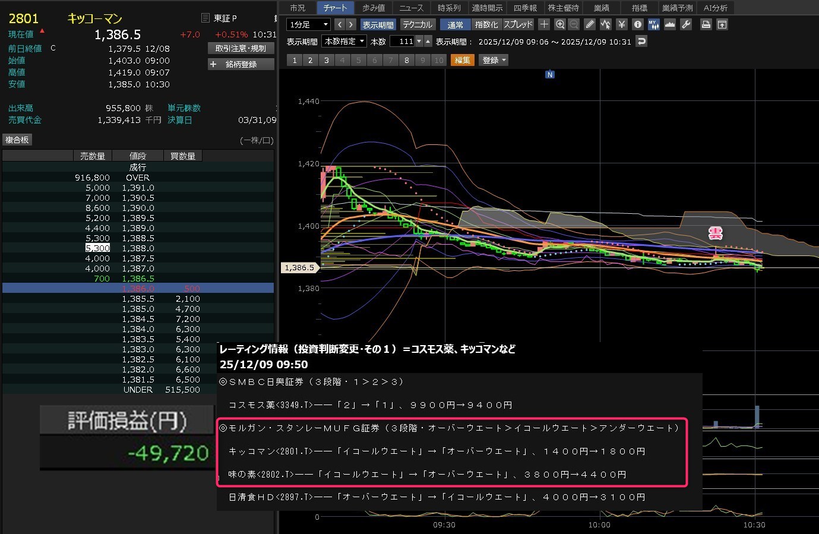Click the 1,386.5 price marker on chart axis

[299, 268]
